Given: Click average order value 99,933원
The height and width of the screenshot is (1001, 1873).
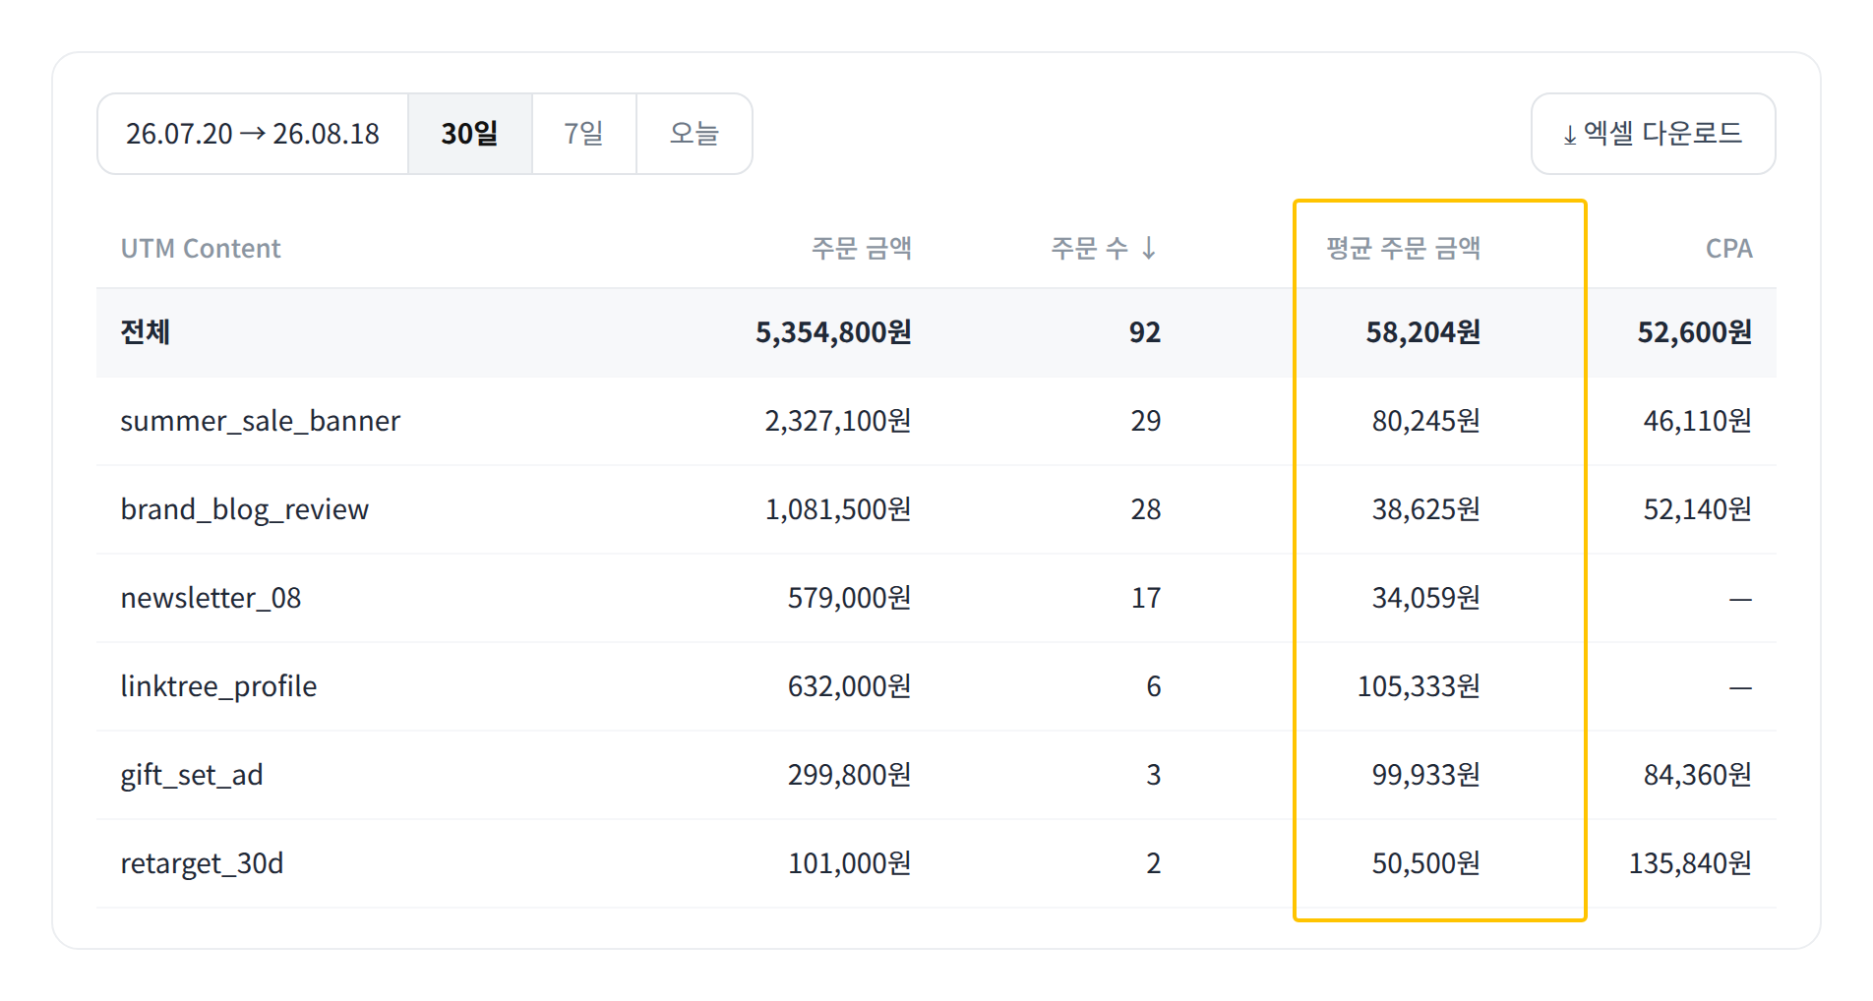Looking at the screenshot, I should coord(1426,775).
